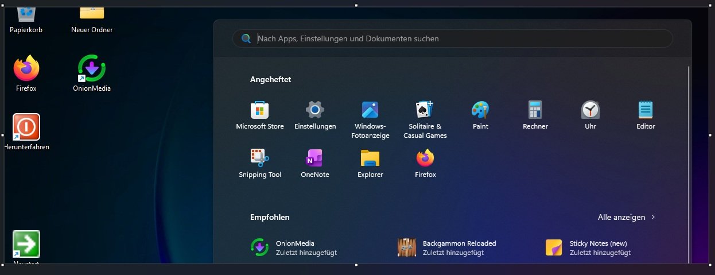Screen dimensions: 715x275
Task: Launch Paint from the Start menu
Action: pyautogui.click(x=480, y=115)
